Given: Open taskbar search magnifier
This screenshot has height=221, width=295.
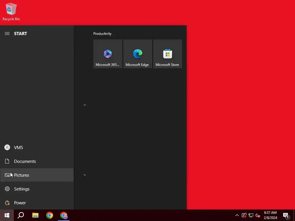Looking at the screenshot, I should 21,215.
